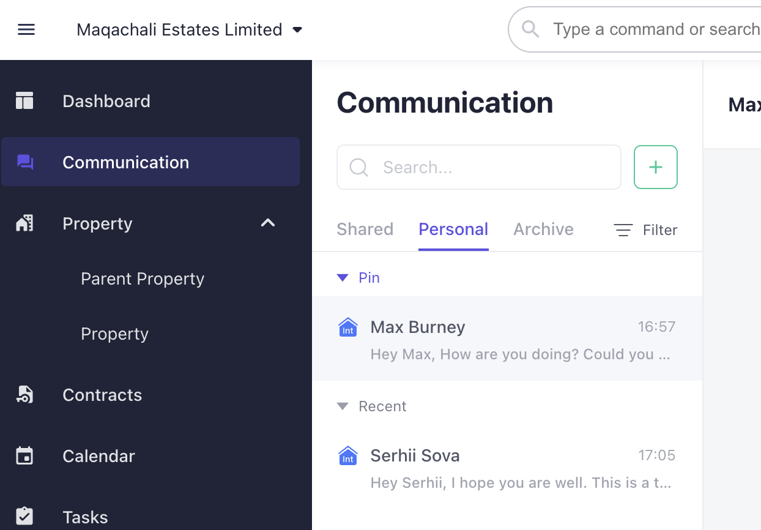
Task: Click the Contracts document icon
Action: click(x=24, y=395)
